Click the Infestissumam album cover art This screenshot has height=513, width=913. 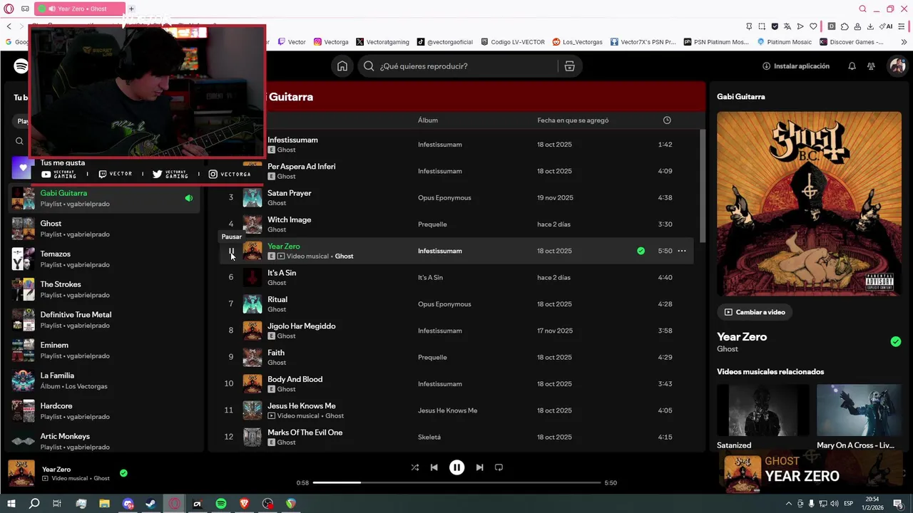click(x=809, y=203)
